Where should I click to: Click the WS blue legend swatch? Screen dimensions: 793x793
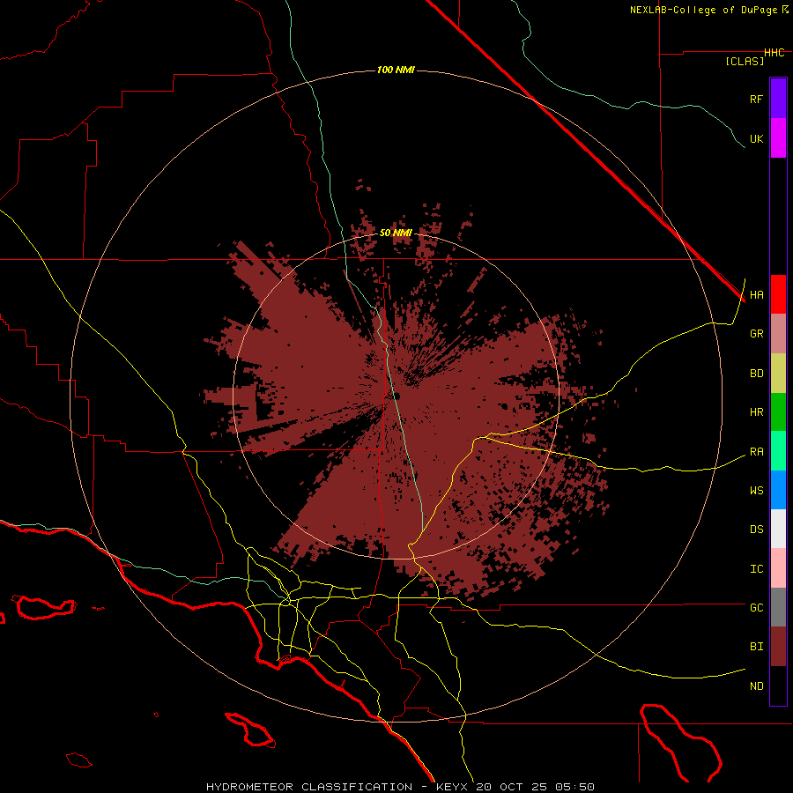point(778,490)
